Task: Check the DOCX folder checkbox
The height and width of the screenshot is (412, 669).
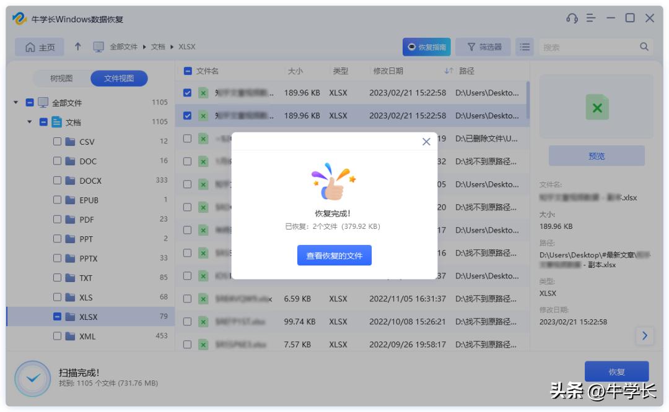Action: click(57, 180)
